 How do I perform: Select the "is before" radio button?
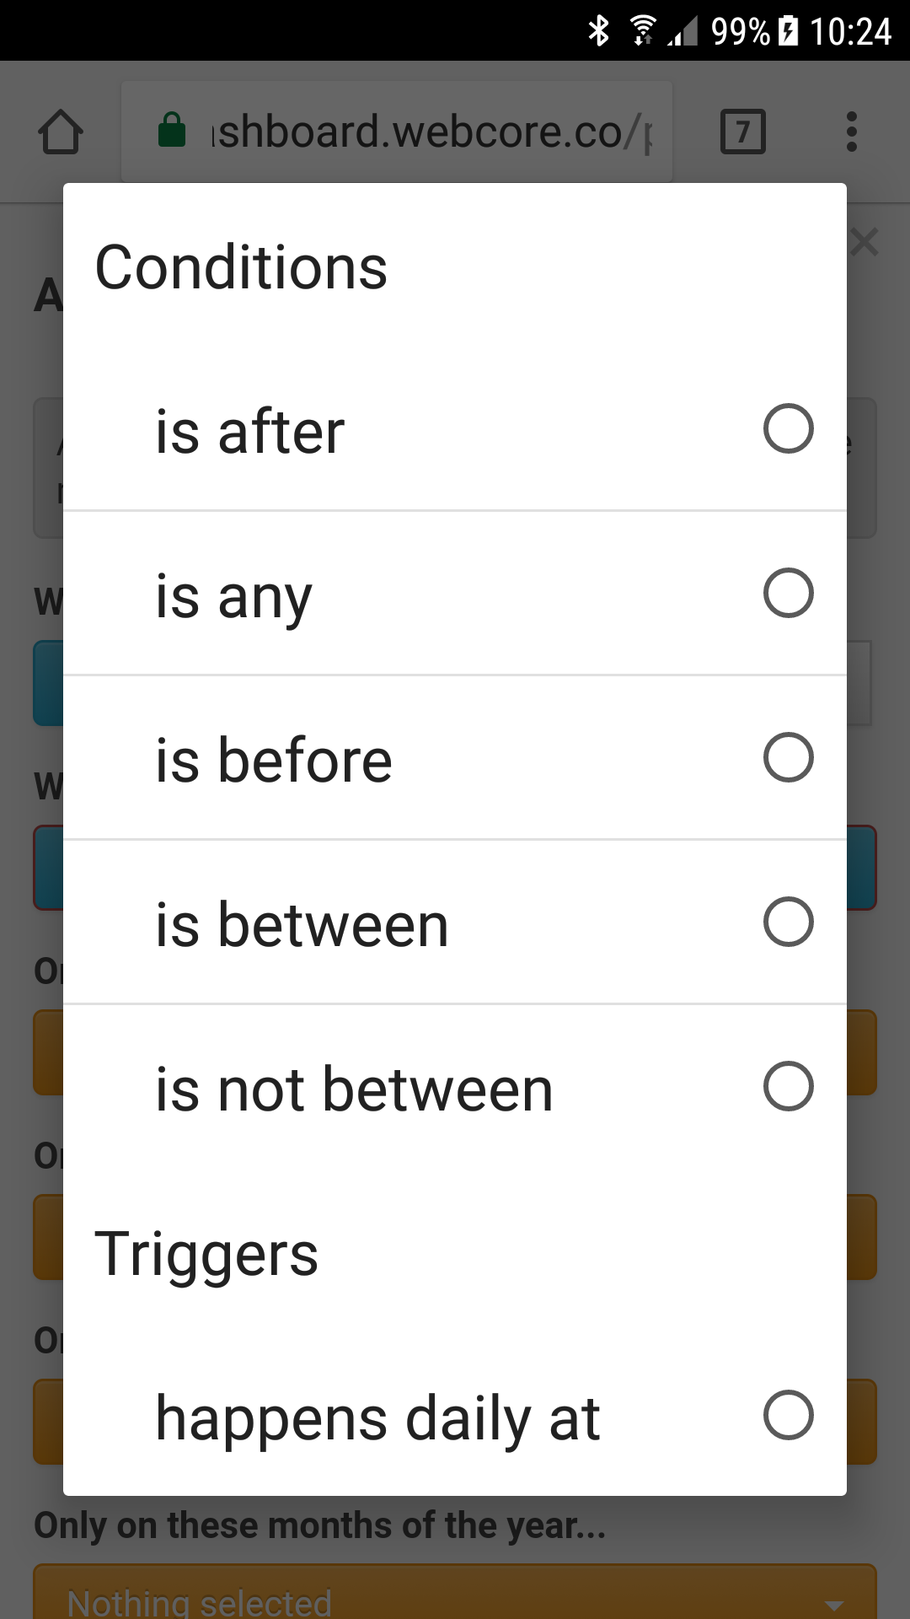[x=788, y=757]
